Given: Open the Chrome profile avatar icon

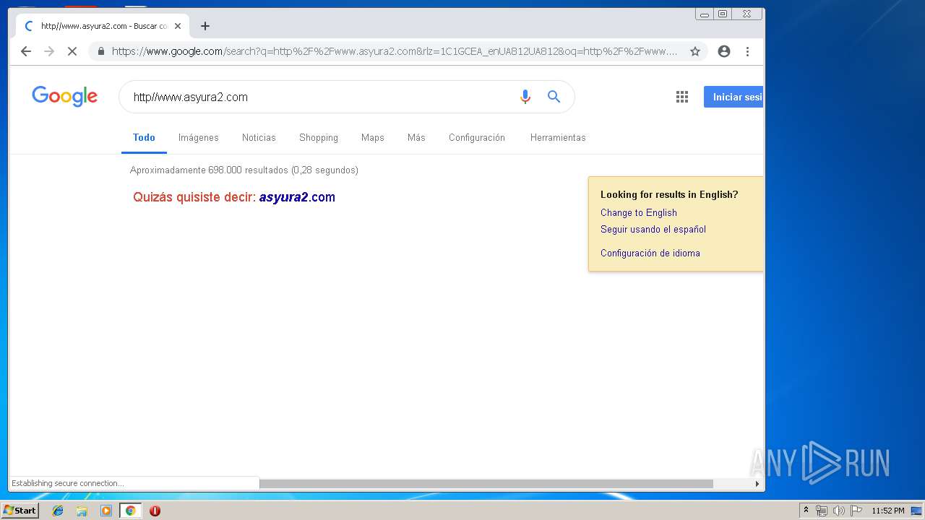Looking at the screenshot, I should tap(723, 51).
